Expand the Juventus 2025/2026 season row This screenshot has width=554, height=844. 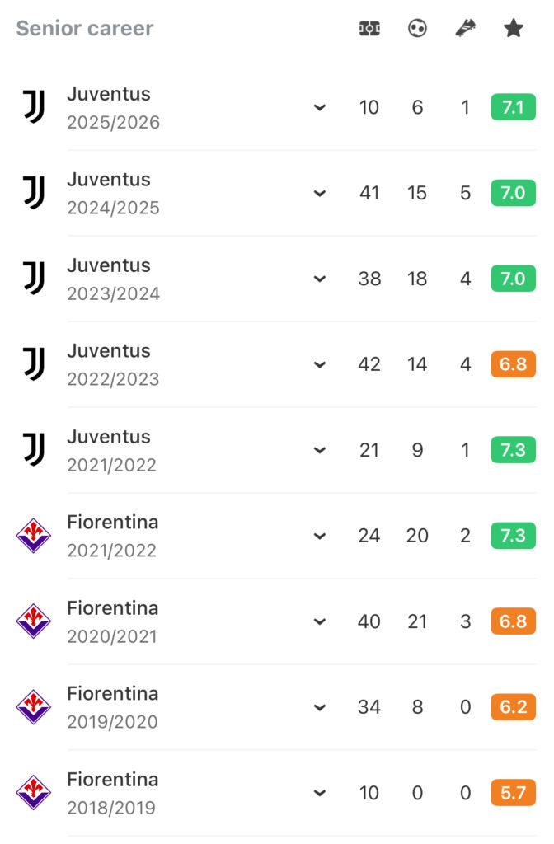click(320, 108)
